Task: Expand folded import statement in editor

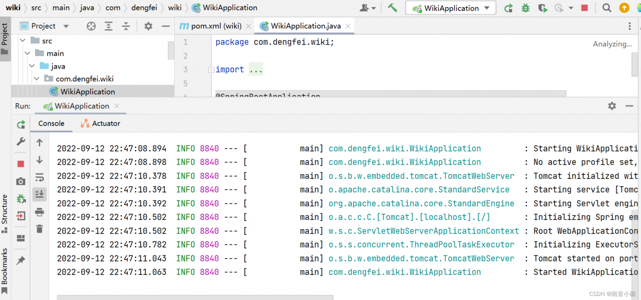Action: coord(211,70)
